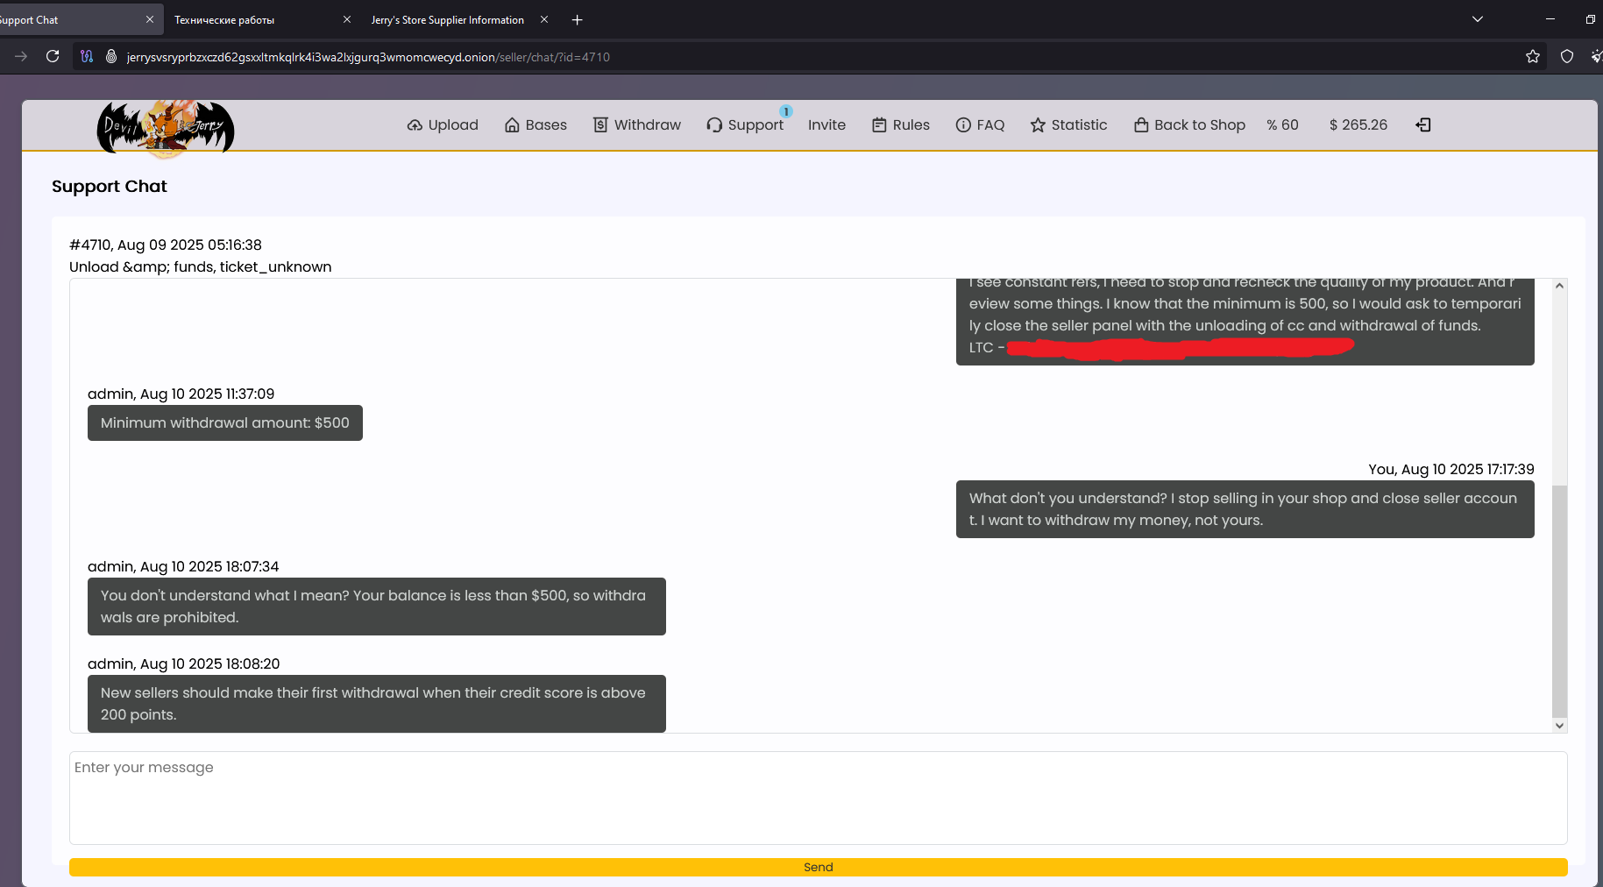Open the shield icon in address bar
This screenshot has width=1603, height=887.
[1567, 56]
